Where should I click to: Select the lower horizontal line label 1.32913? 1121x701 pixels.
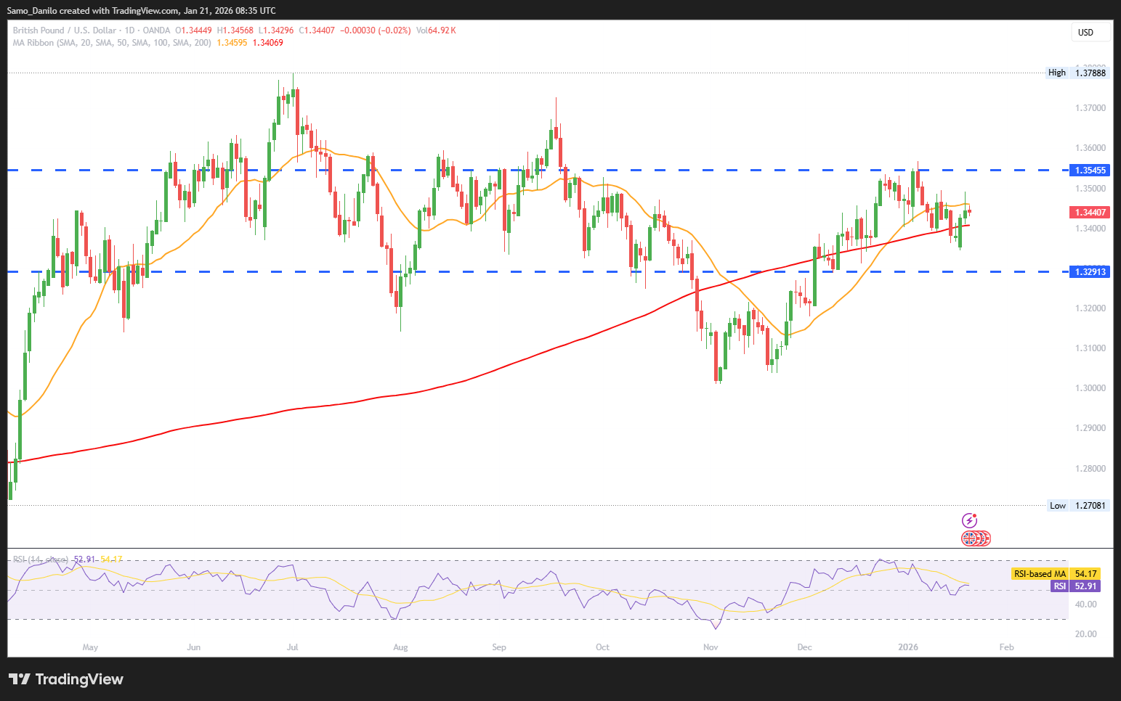1090,272
